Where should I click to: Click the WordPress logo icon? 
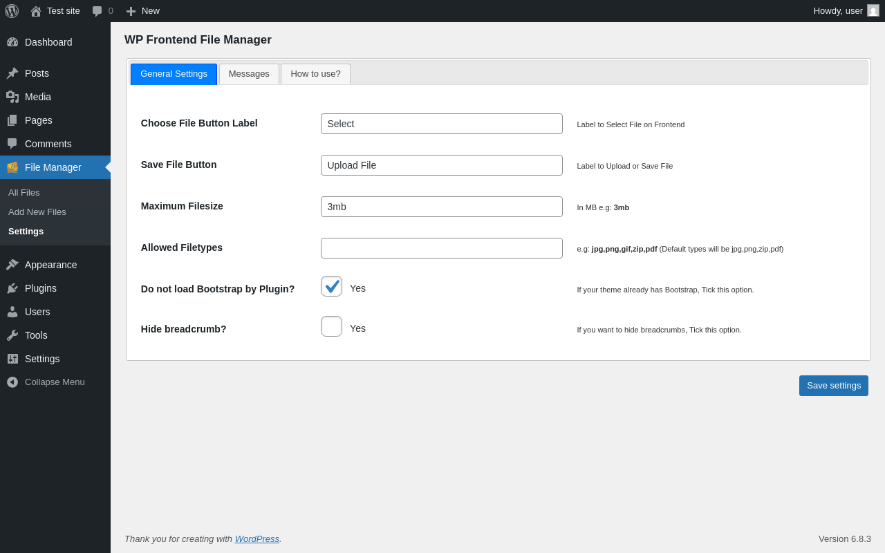(12, 11)
